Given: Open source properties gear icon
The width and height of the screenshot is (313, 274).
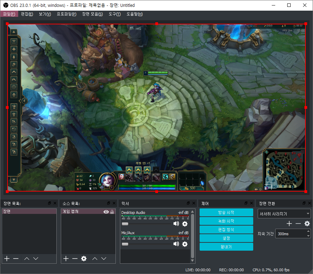Looking at the screenshot, I should pos(84,259).
